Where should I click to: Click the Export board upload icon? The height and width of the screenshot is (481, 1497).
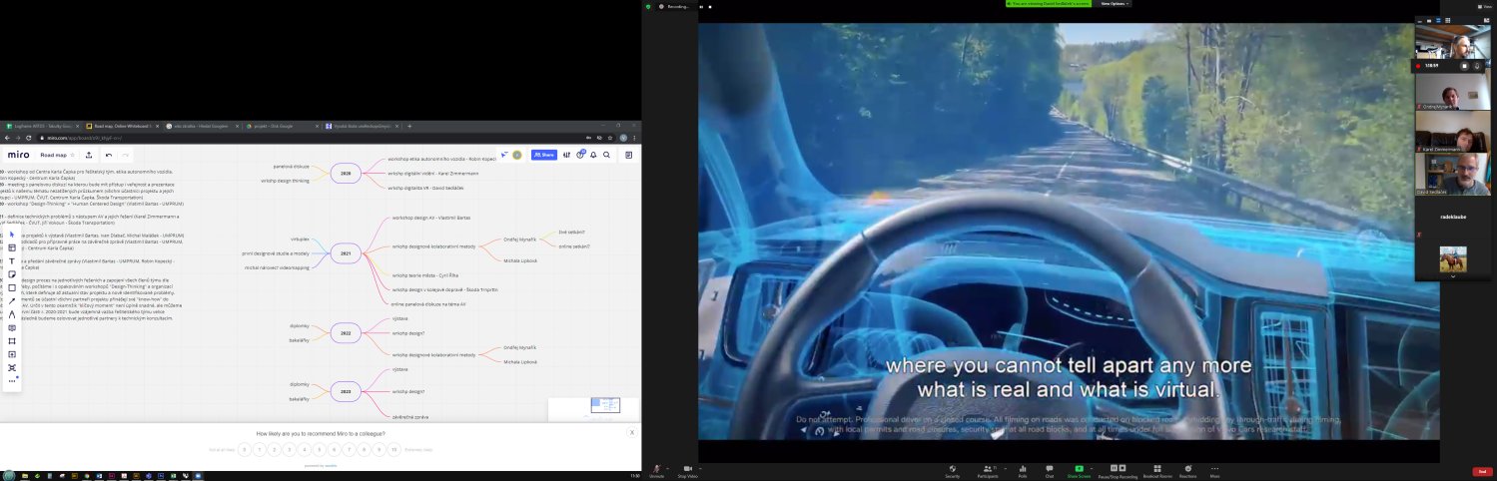[x=89, y=156]
